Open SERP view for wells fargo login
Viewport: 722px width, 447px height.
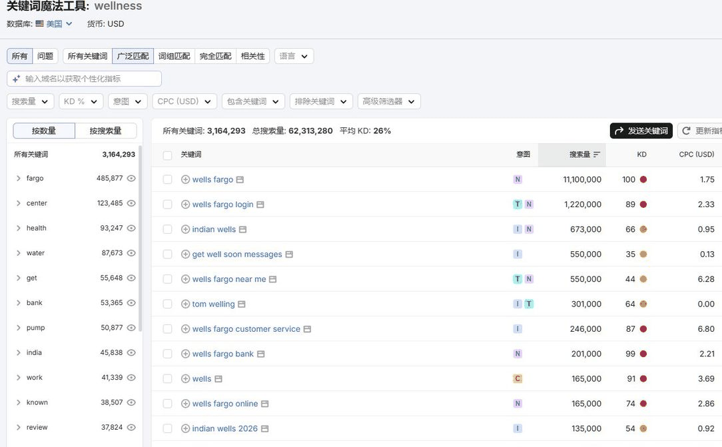[x=260, y=205]
